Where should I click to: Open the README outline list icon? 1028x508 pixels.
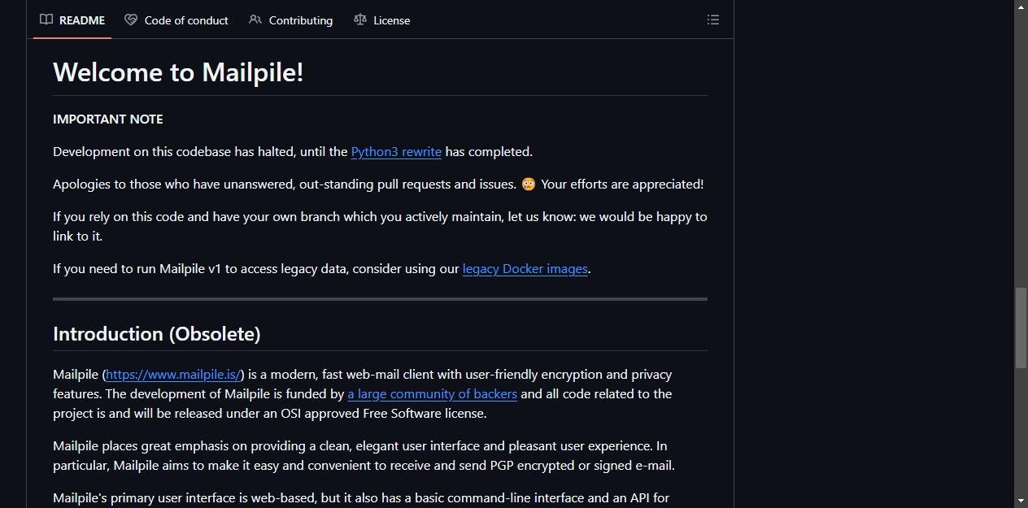pos(713,20)
